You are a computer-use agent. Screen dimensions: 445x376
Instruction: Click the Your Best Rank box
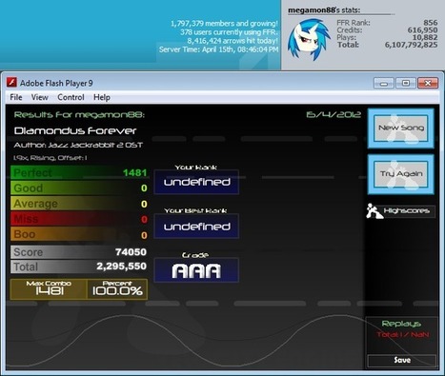tap(196, 227)
